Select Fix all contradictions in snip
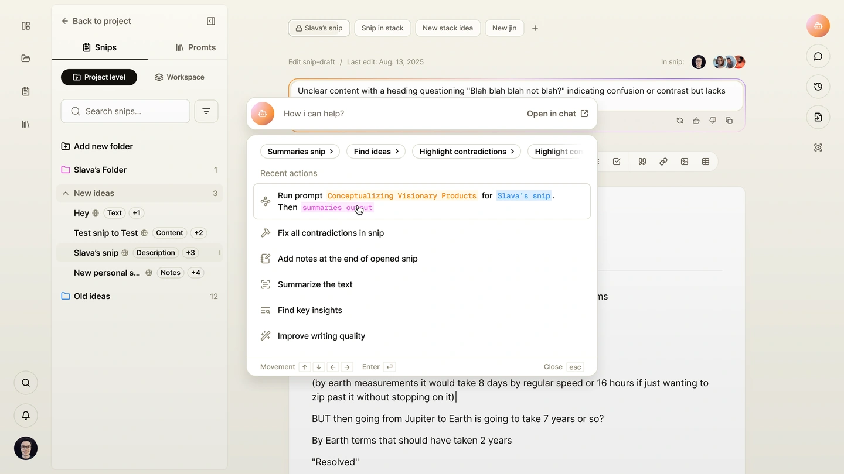 [x=422, y=233]
